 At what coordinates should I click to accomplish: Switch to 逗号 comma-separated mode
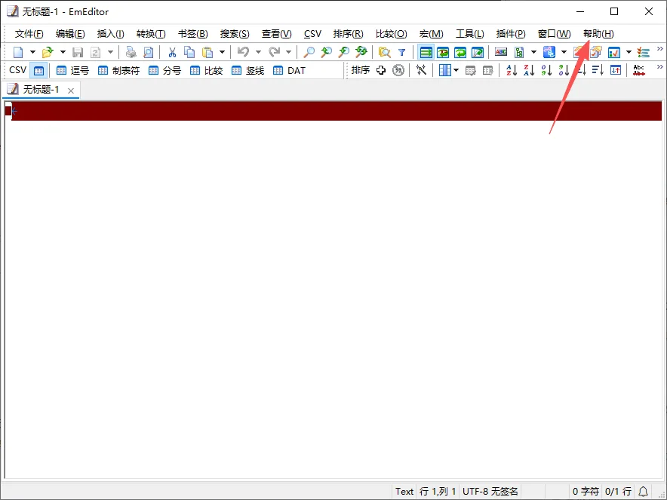tap(72, 71)
